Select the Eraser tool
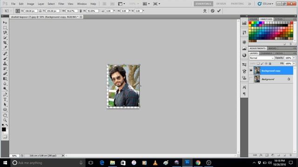Screen dimensions: 298x167 5,73
